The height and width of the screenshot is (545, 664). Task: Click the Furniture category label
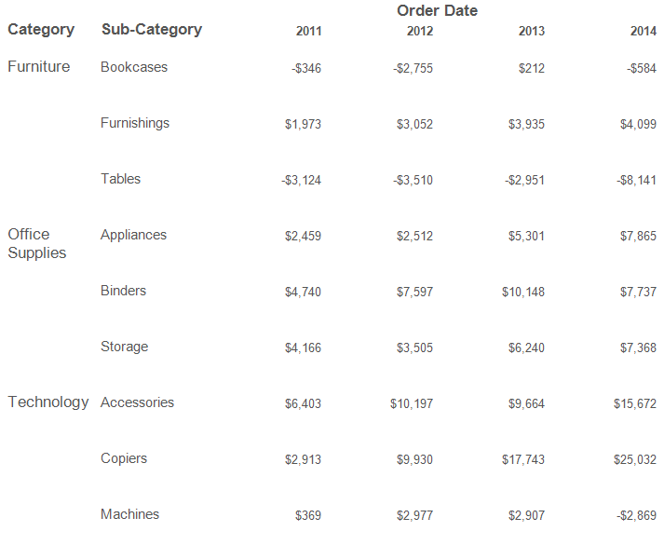point(39,66)
